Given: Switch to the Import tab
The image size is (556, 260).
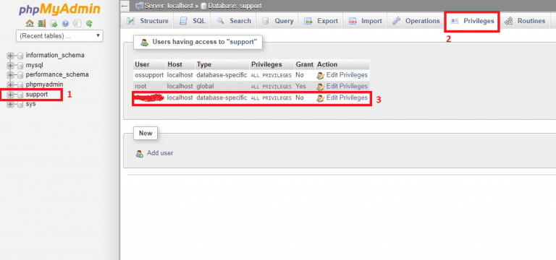Looking at the screenshot, I should click(x=365, y=21).
